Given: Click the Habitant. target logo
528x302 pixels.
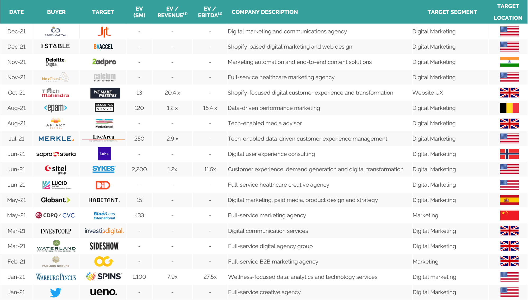Looking at the screenshot, I should (x=104, y=200).
